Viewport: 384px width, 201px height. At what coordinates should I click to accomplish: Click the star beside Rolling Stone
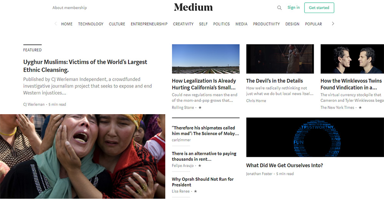click(200, 107)
